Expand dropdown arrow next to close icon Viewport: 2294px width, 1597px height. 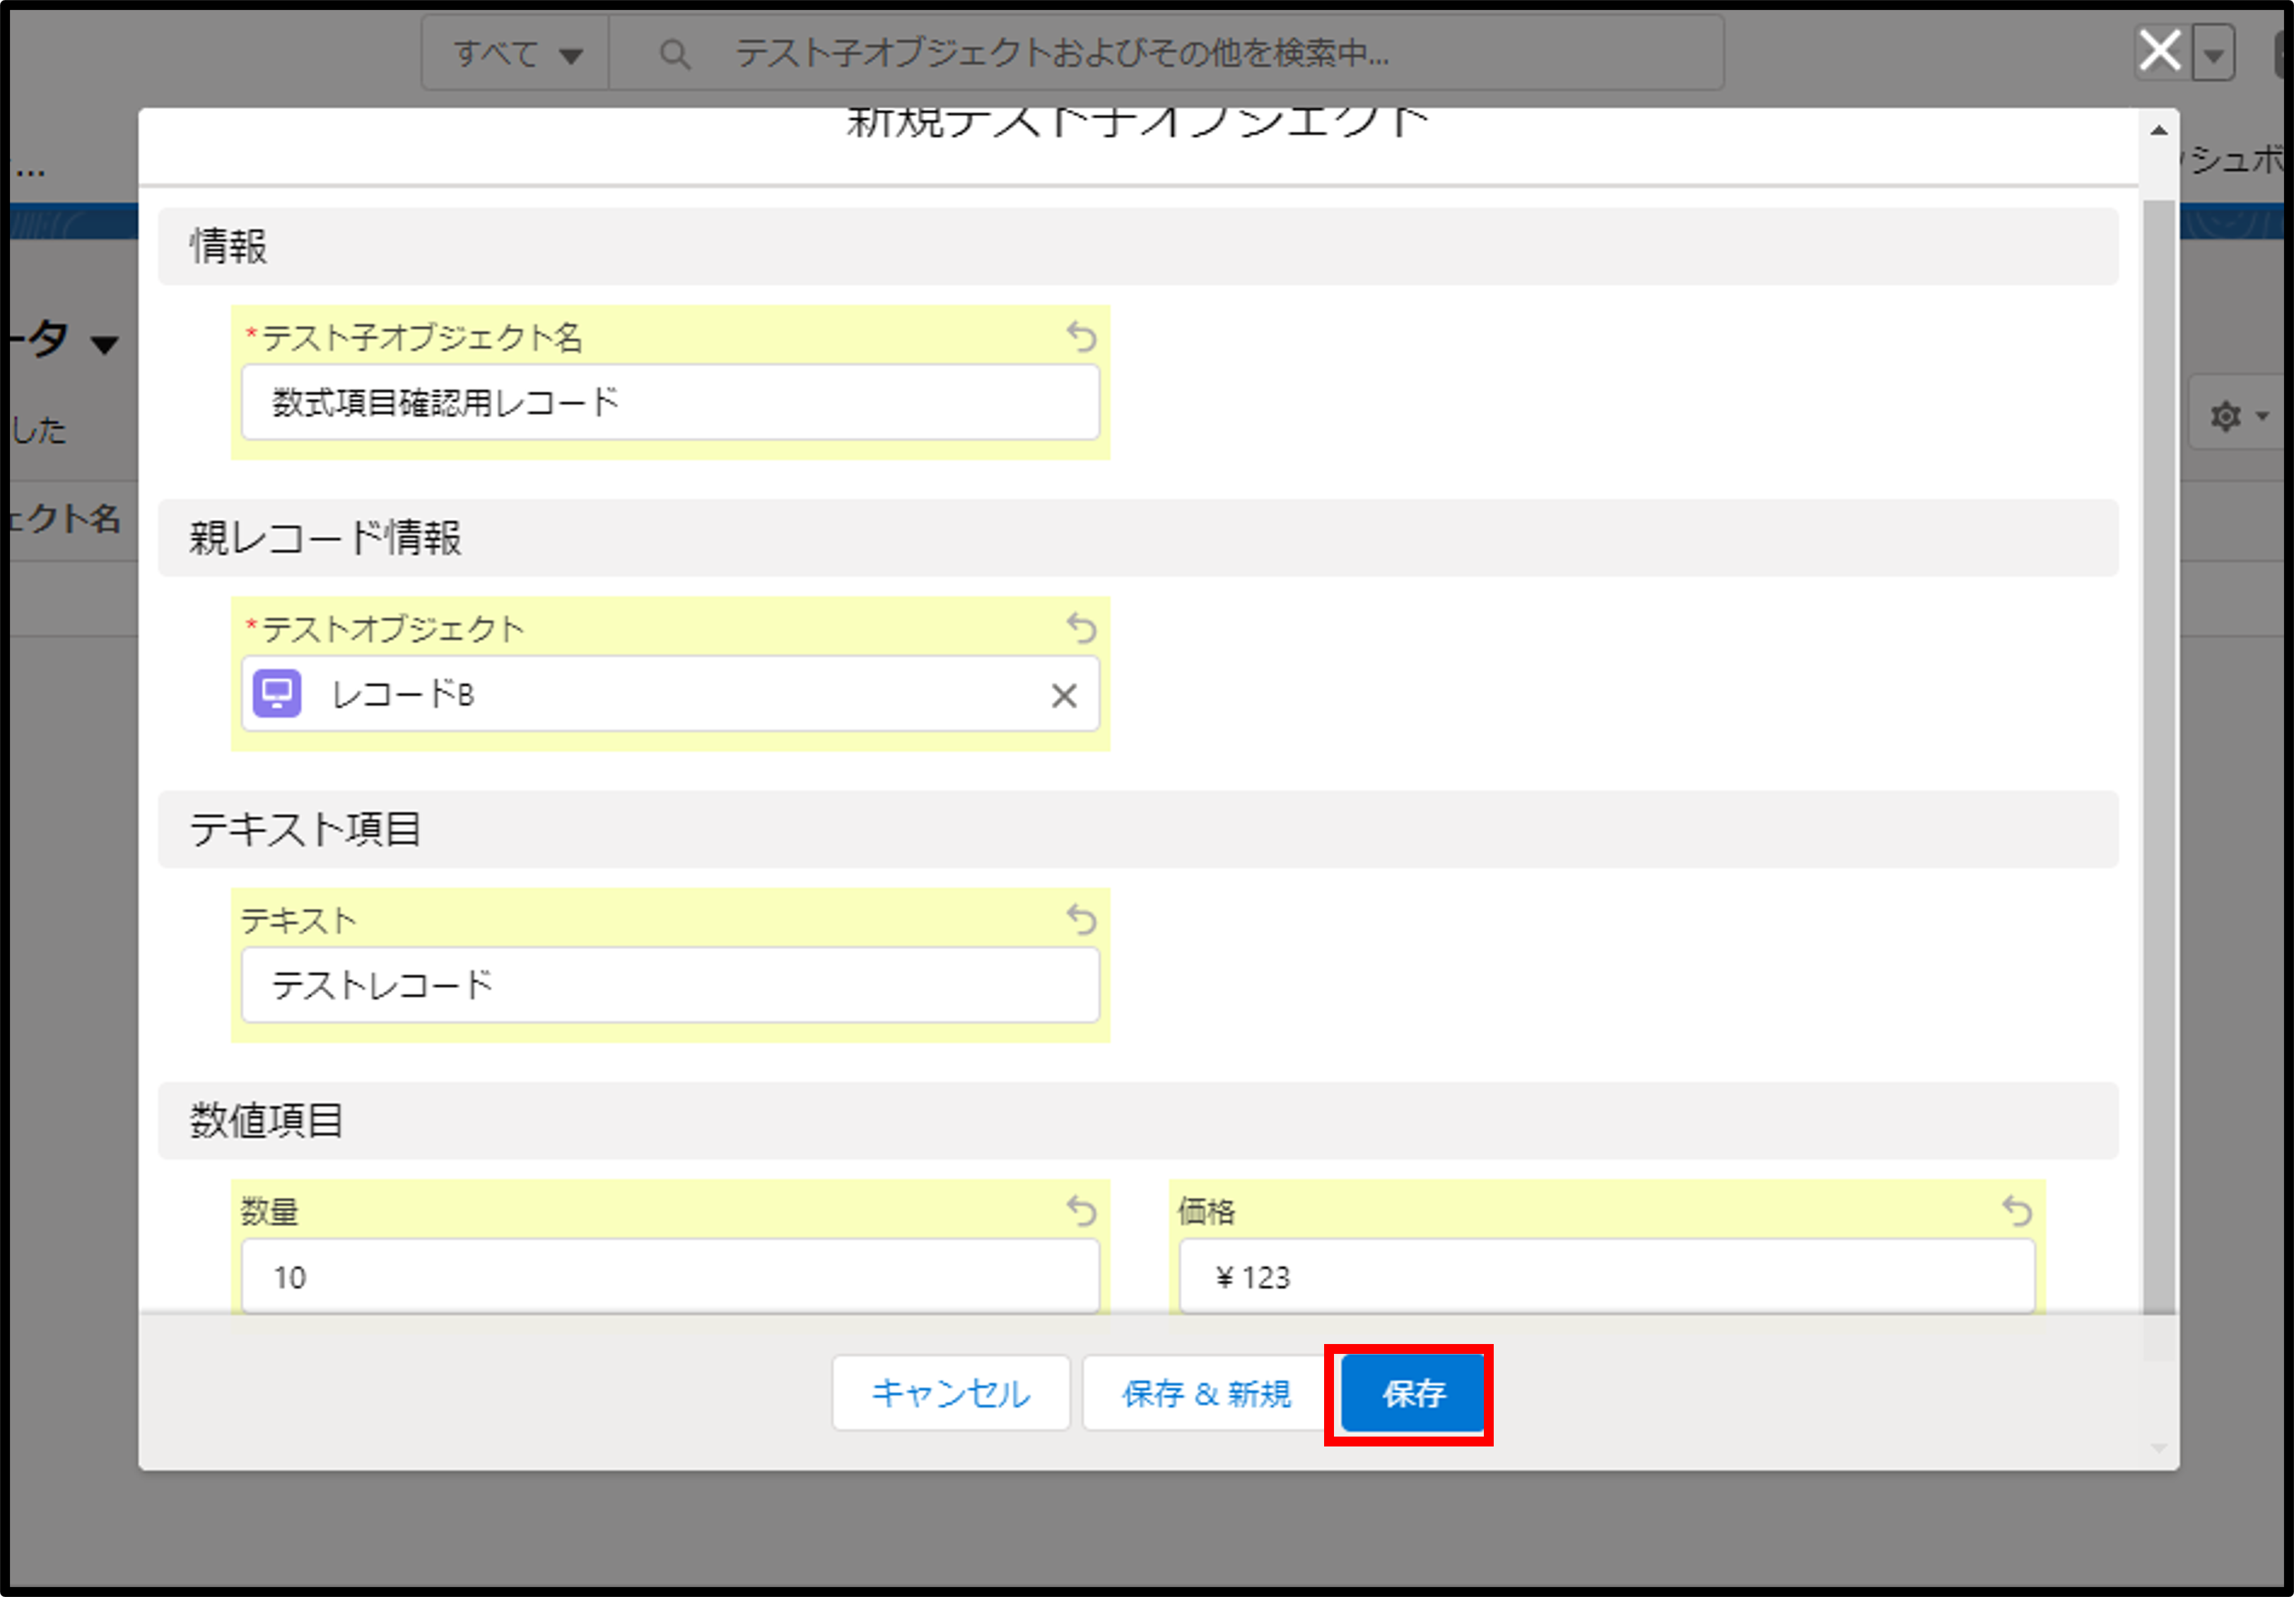[2213, 54]
